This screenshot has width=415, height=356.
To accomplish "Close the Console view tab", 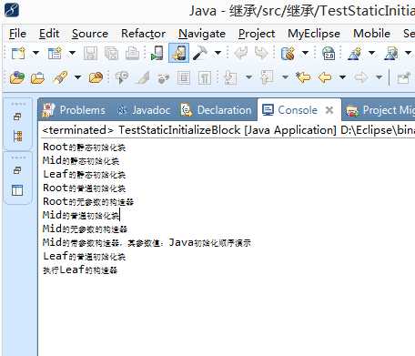I will click(x=329, y=110).
